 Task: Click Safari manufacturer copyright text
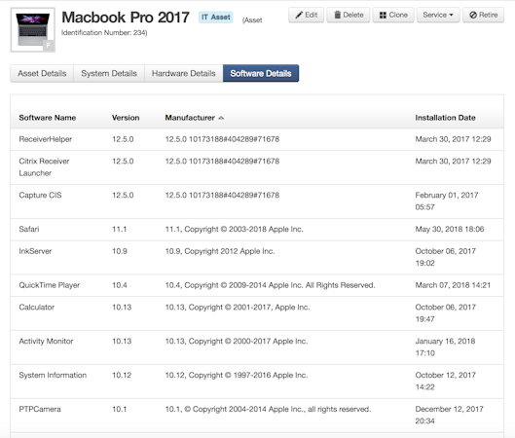234,229
